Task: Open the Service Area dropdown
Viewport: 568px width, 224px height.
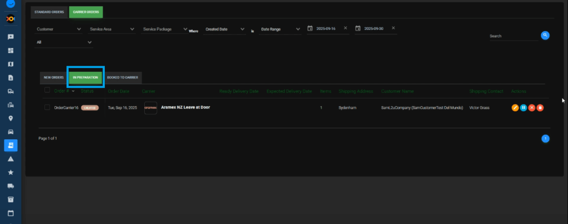Action: coord(109,29)
